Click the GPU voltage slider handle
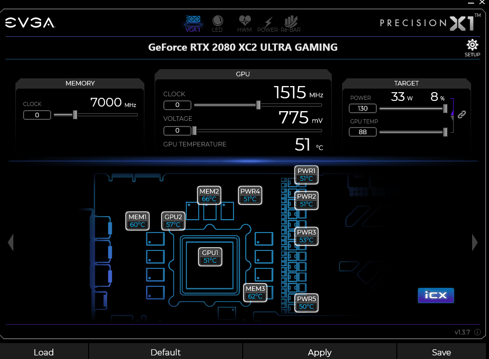Viewport: 489px width, 359px height. pos(194,131)
